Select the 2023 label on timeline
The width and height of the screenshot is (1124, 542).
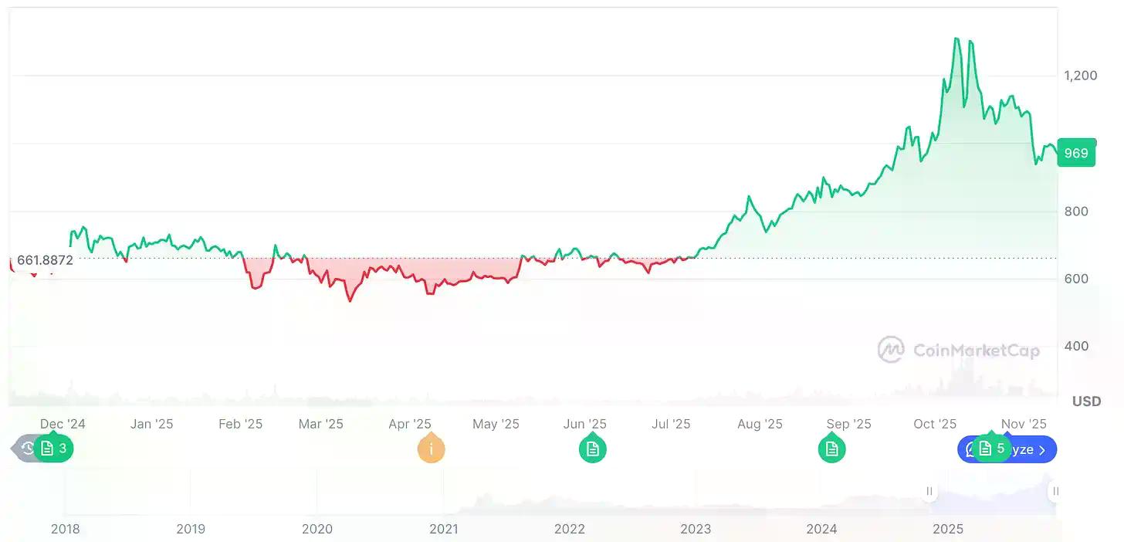click(x=696, y=529)
